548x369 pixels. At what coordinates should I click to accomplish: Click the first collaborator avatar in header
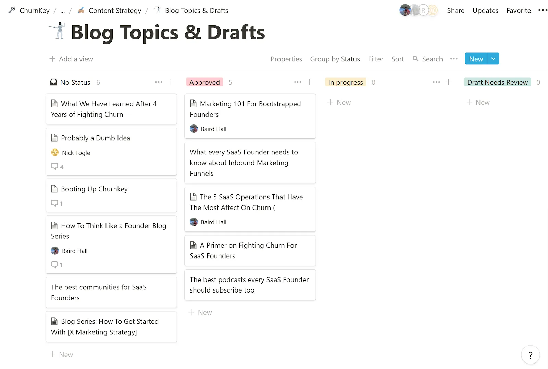(x=405, y=10)
